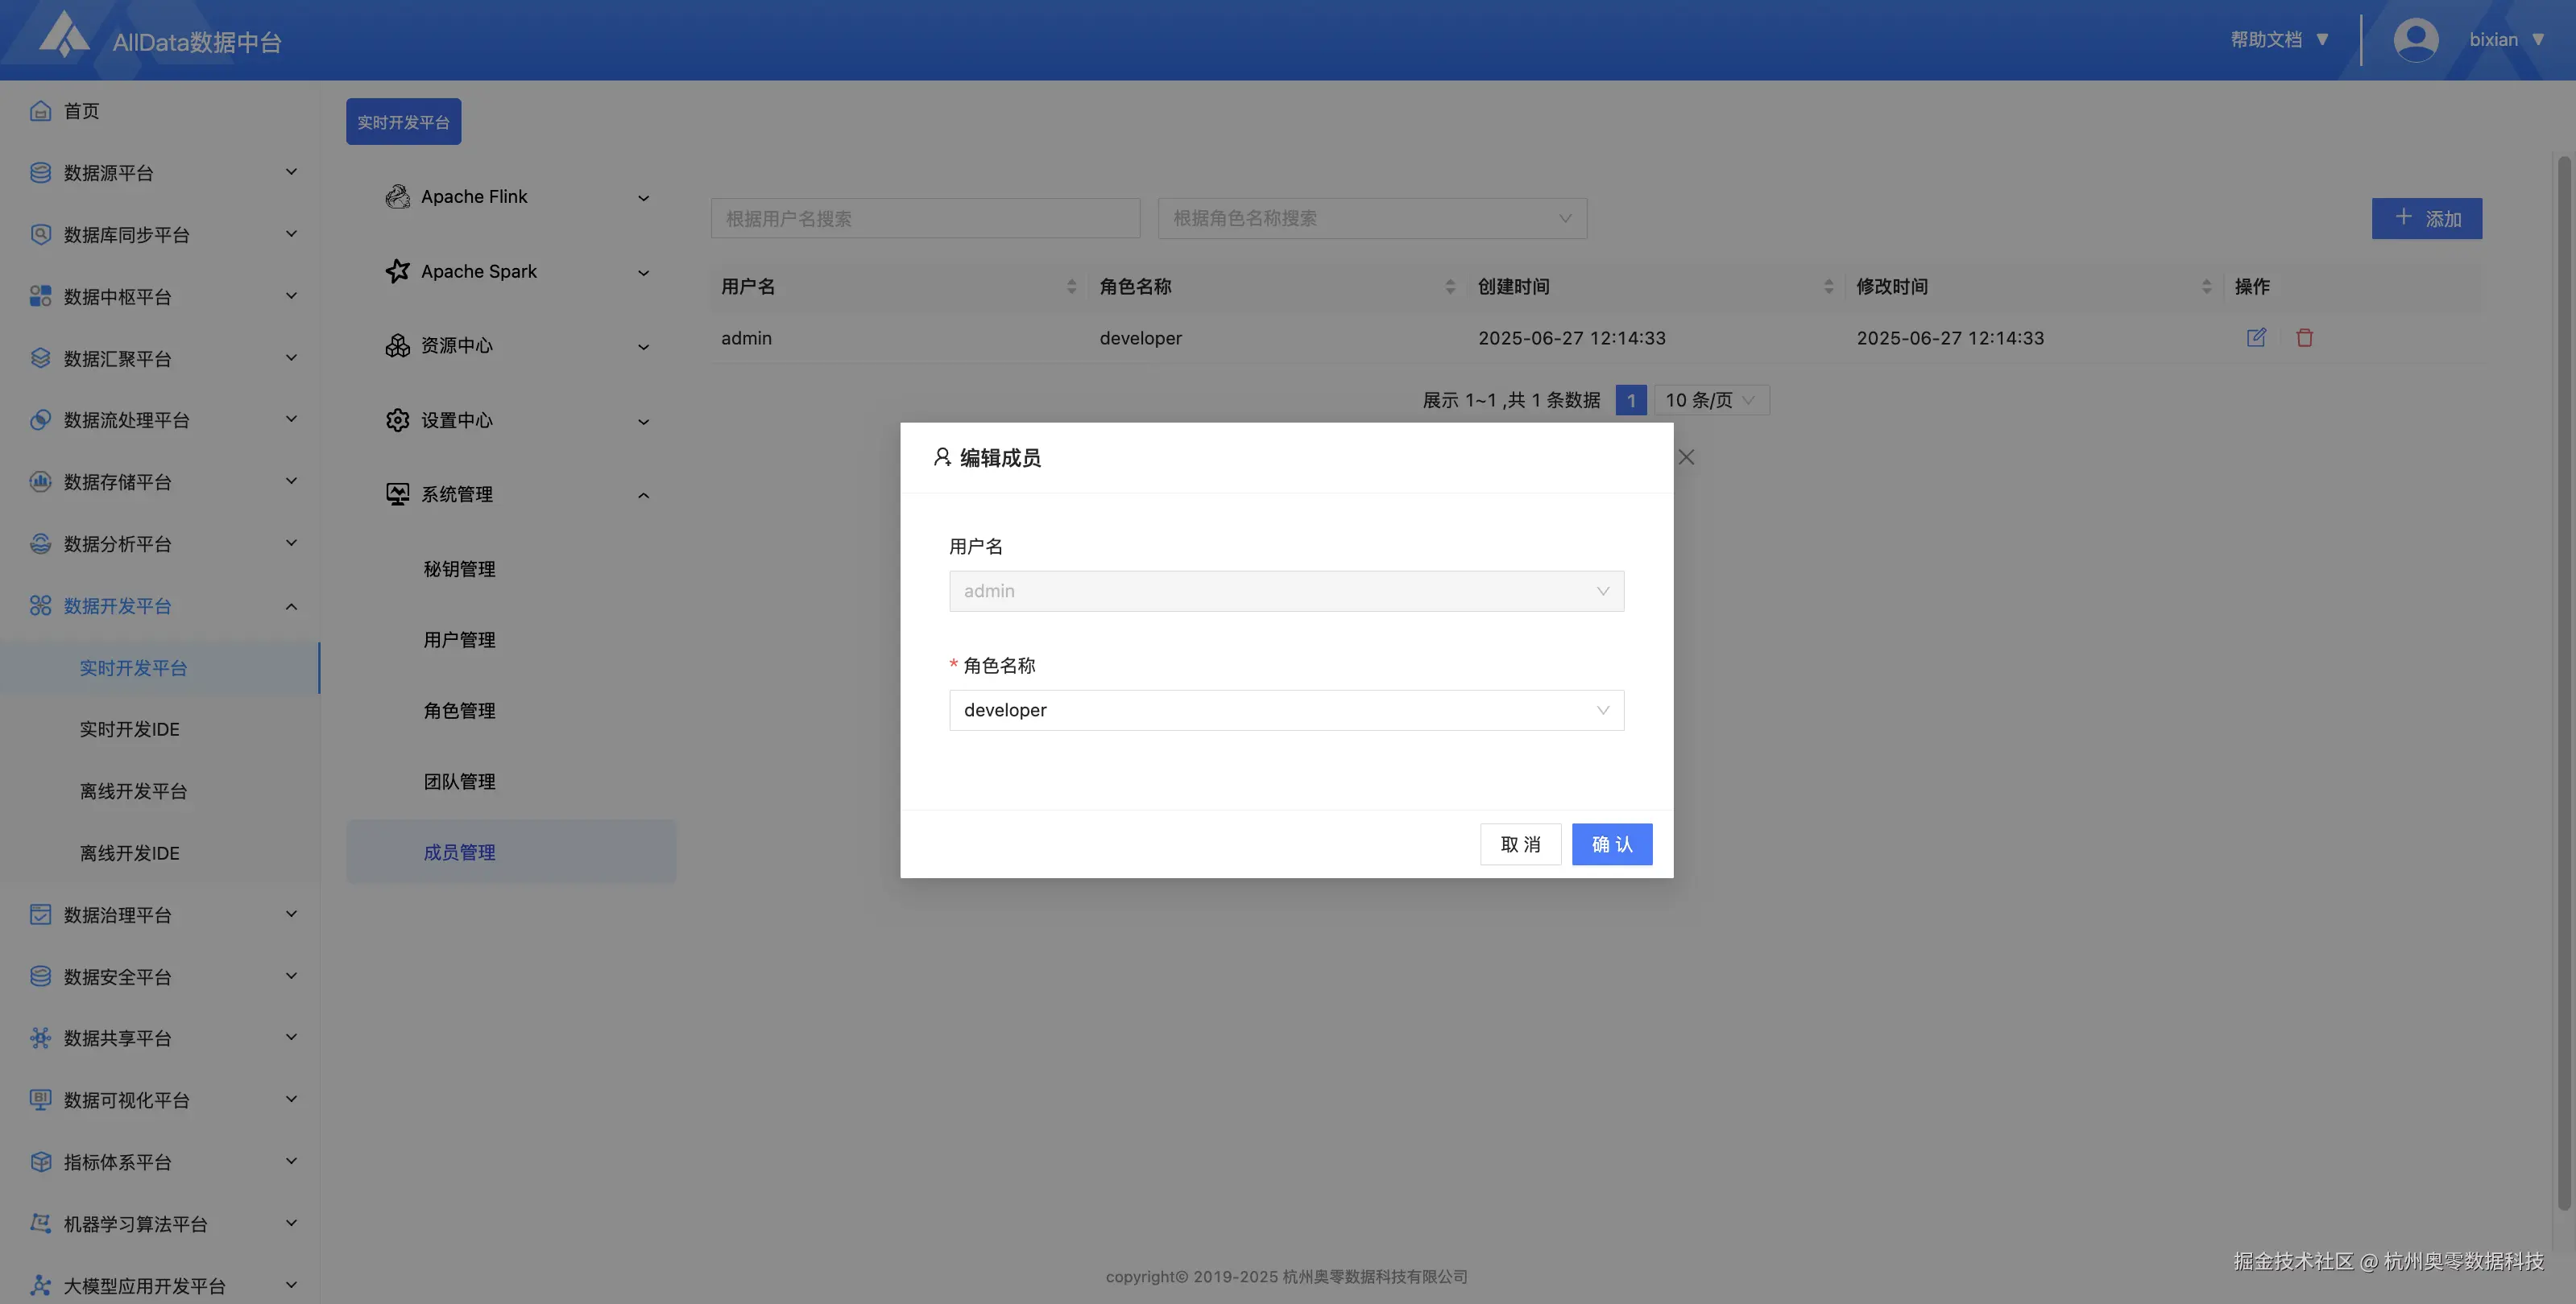The width and height of the screenshot is (2576, 1304).
Task: Select the 团队管理 menu item
Action: click(459, 781)
